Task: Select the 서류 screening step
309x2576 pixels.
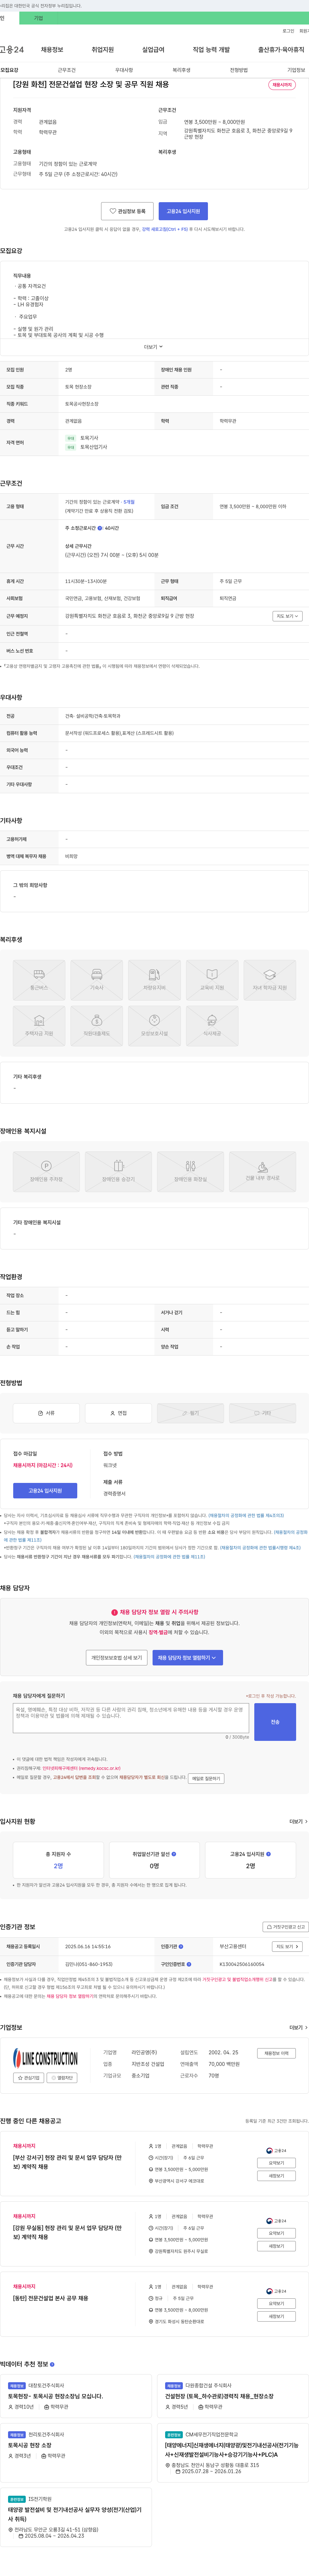Action: 46,1413
